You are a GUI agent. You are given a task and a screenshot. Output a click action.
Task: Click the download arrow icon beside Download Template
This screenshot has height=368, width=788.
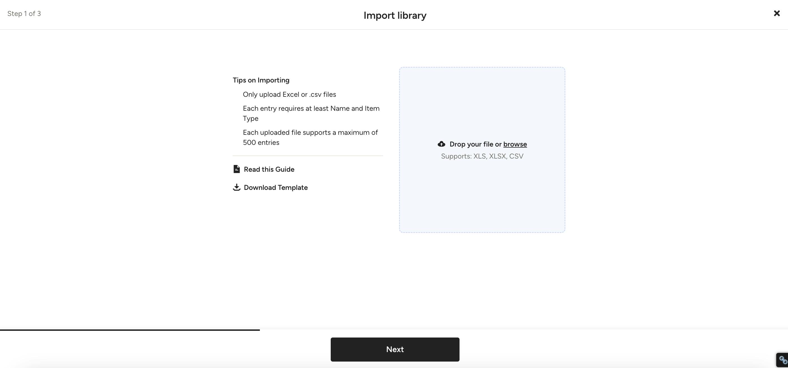[236, 187]
